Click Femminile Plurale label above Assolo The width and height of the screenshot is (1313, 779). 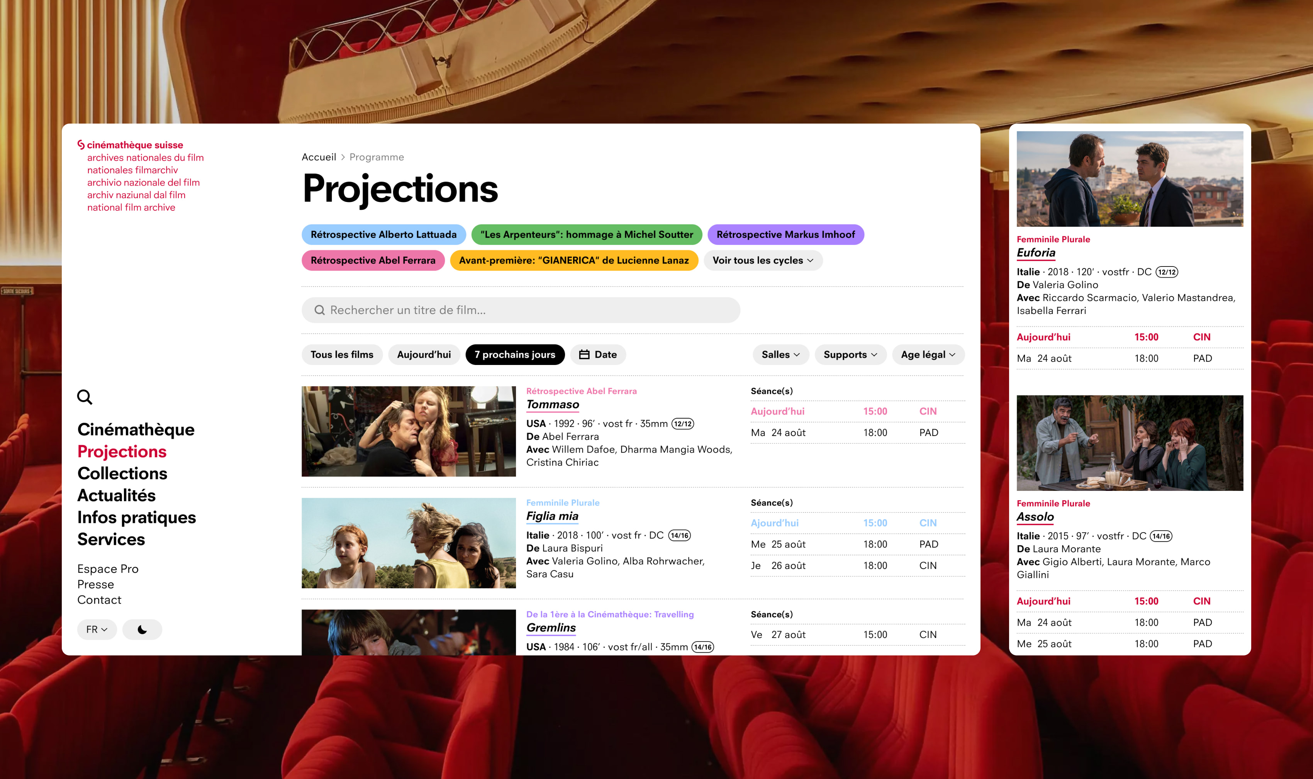coord(1053,503)
